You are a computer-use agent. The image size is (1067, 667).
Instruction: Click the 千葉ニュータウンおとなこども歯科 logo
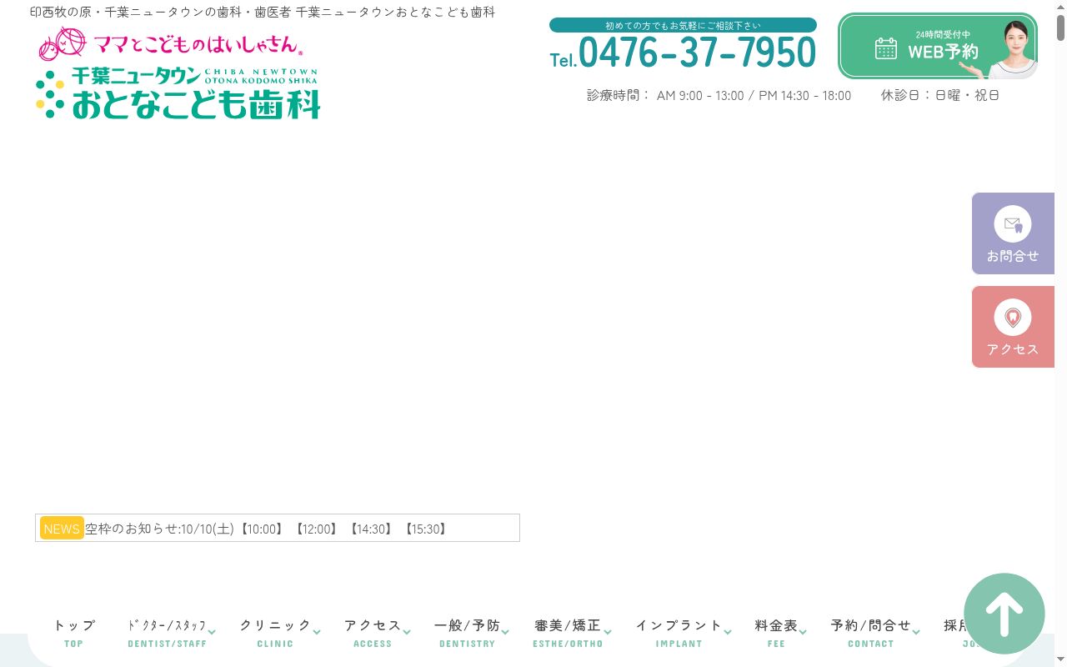178,93
